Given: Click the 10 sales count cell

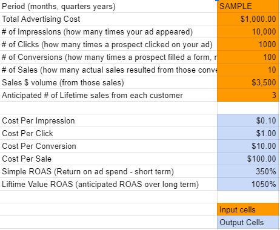Looking at the screenshot, I should point(248,70).
